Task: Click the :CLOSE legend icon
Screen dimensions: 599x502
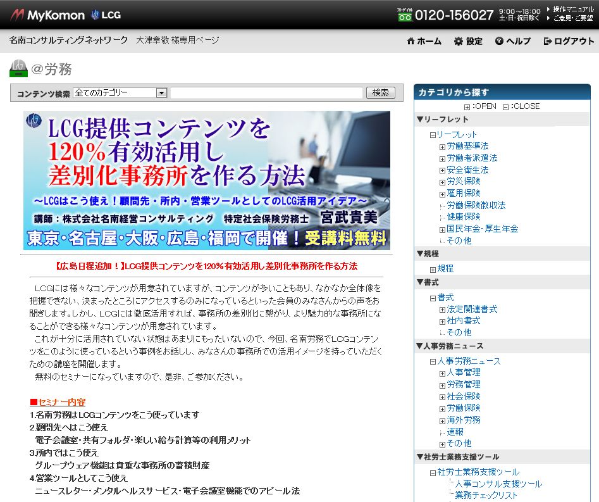Action: click(505, 107)
